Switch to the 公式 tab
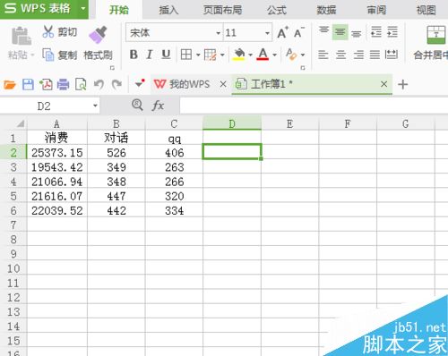 point(277,10)
